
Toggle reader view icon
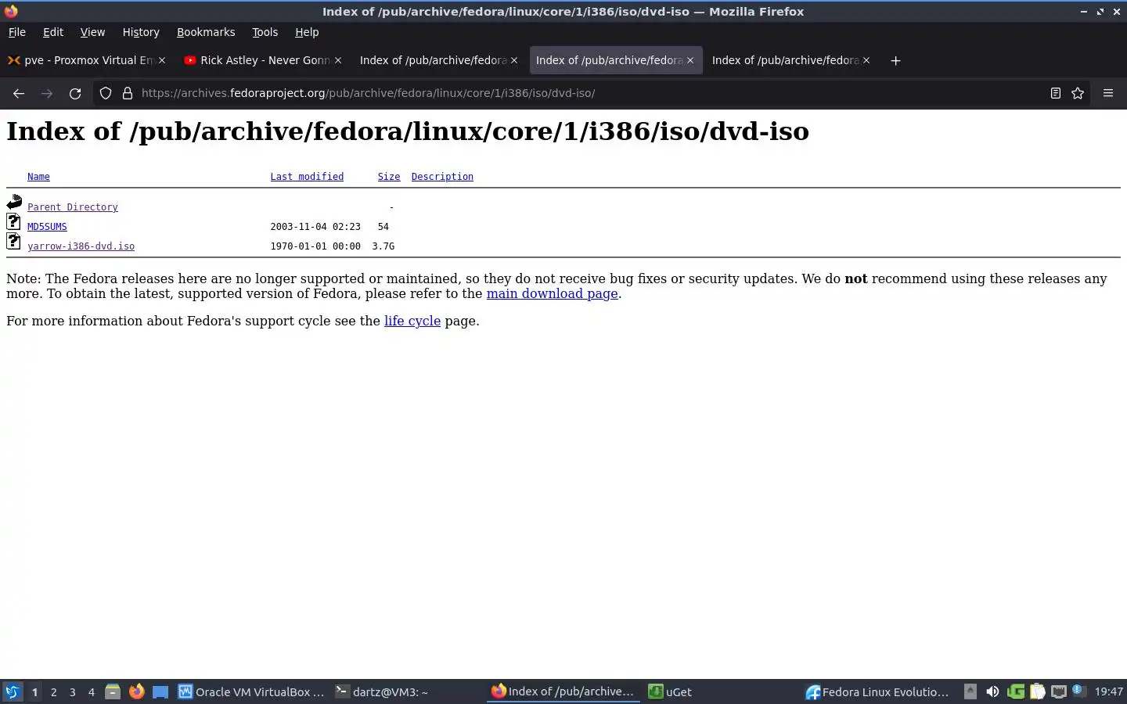(x=1056, y=93)
